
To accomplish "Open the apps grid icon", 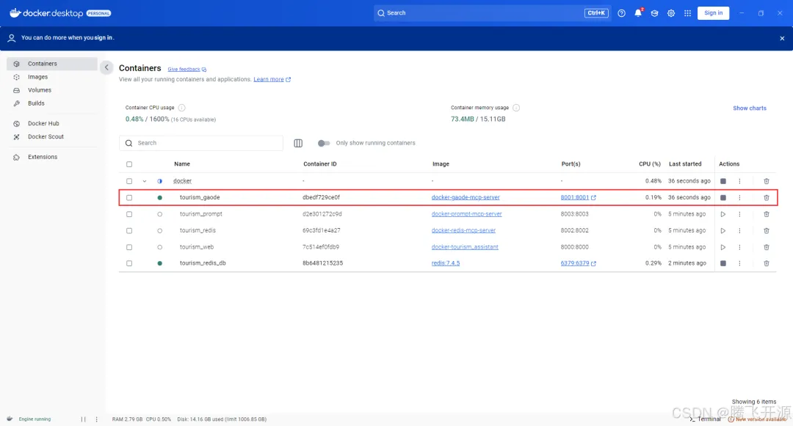I will click(x=687, y=13).
